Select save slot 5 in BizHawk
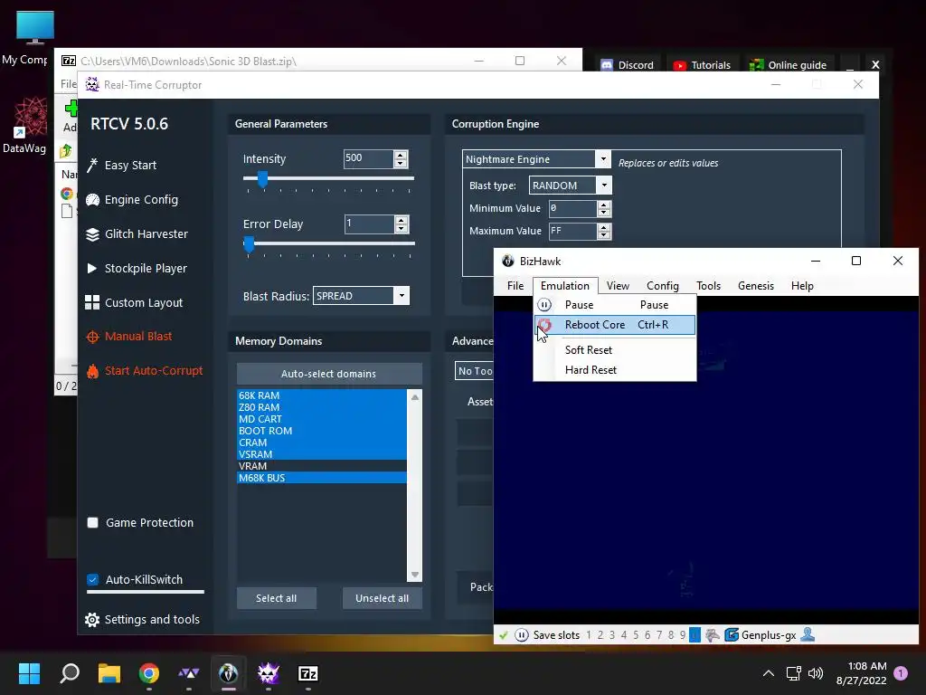Image resolution: width=926 pixels, height=695 pixels. coord(636,635)
